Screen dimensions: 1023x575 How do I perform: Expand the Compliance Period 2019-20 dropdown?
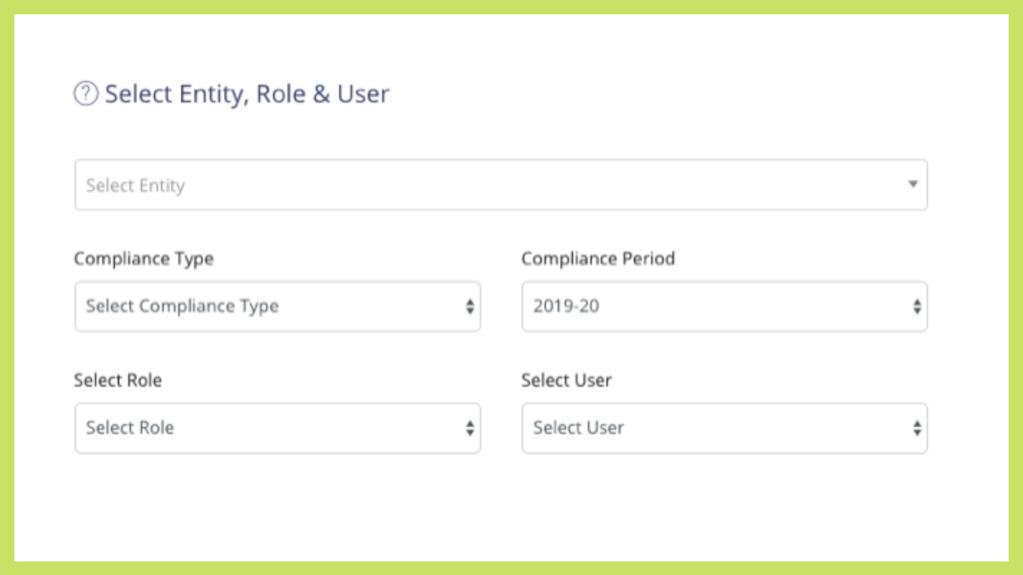(724, 306)
